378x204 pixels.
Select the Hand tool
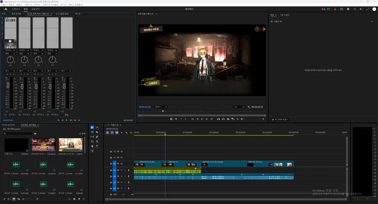(92, 146)
